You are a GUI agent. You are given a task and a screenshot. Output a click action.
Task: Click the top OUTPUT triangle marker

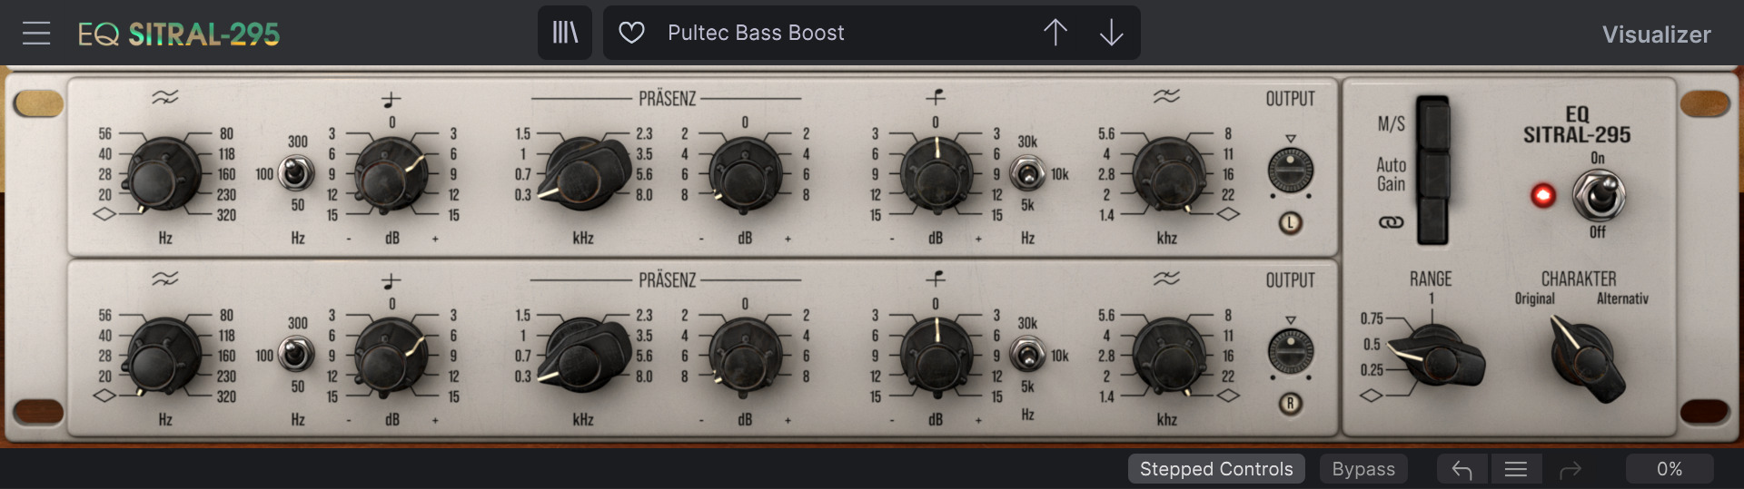pyautogui.click(x=1290, y=139)
